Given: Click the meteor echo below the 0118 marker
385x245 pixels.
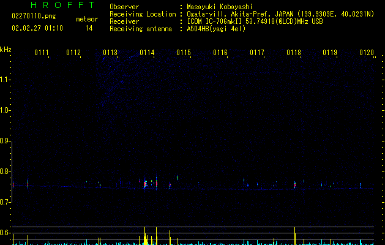Looking at the screenshot, I should [295, 185].
